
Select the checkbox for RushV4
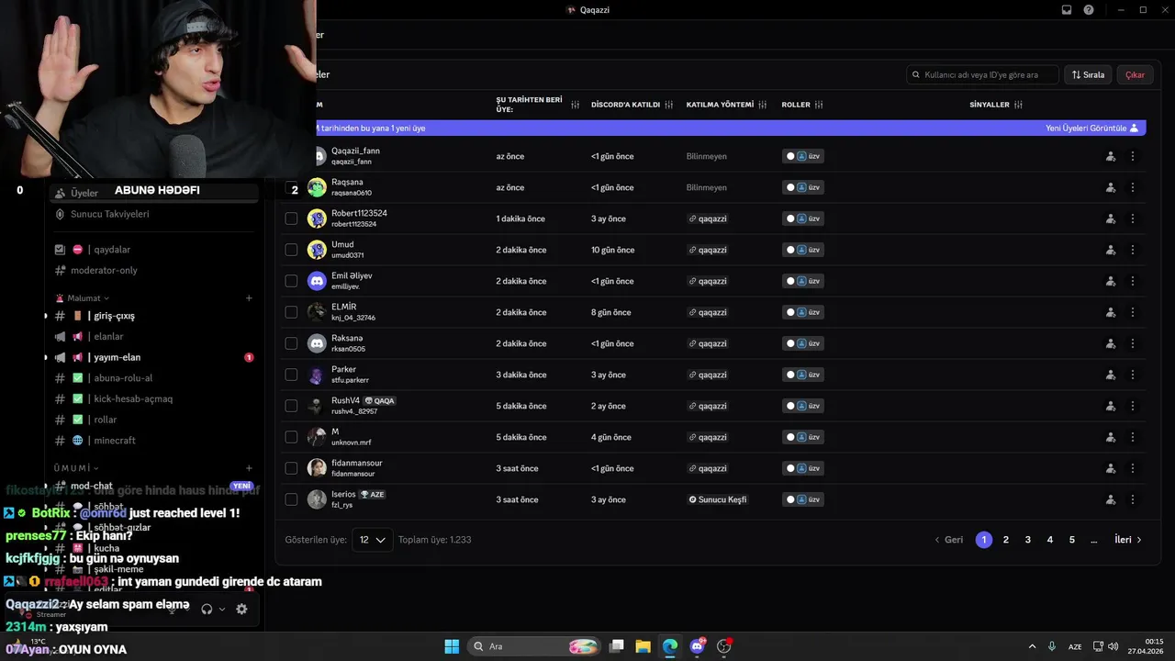(x=291, y=406)
